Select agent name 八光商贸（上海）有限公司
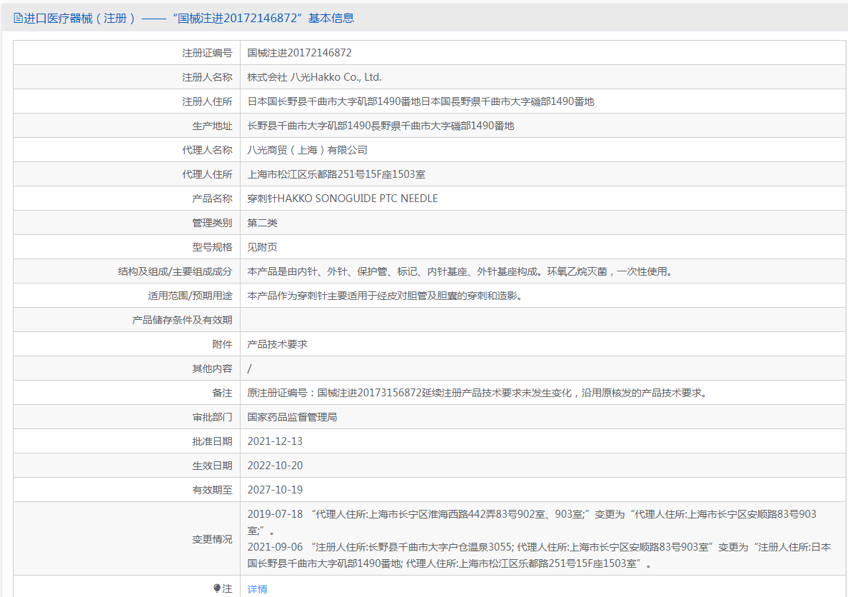The height and width of the screenshot is (597, 848). click(x=307, y=150)
